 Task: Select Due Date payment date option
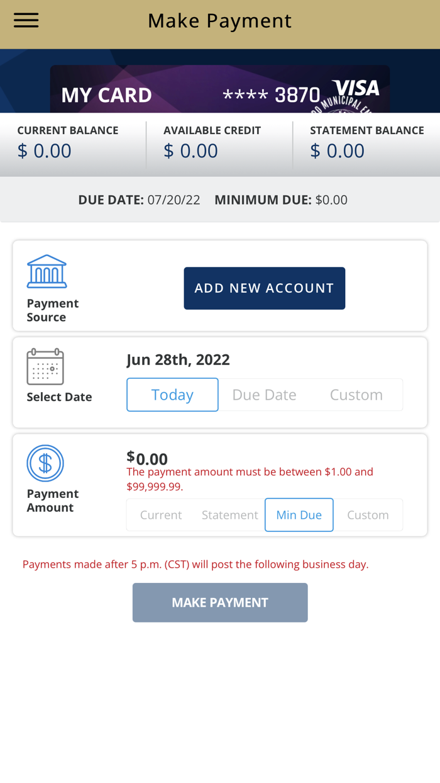pyautogui.click(x=264, y=395)
